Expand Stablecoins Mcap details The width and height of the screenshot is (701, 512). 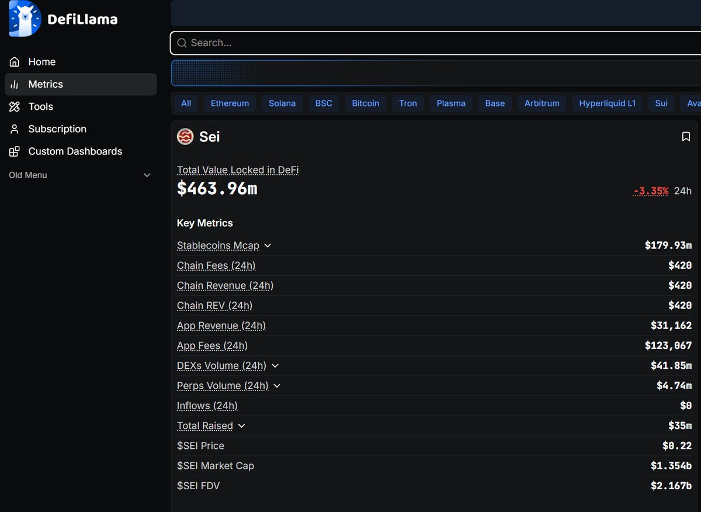click(x=268, y=245)
